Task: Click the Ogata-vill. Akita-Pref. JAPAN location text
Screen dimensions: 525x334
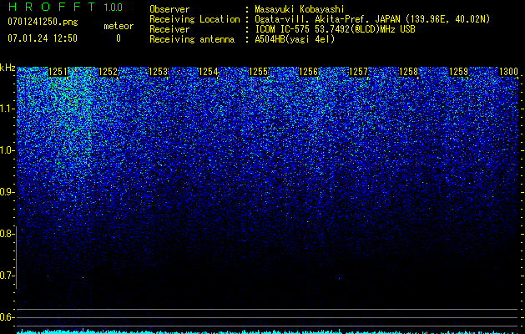Action: coord(372,19)
